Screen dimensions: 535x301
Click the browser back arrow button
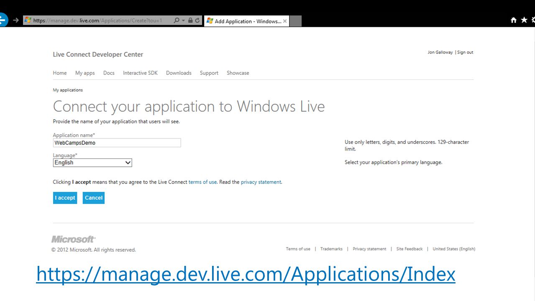click(x=3, y=20)
